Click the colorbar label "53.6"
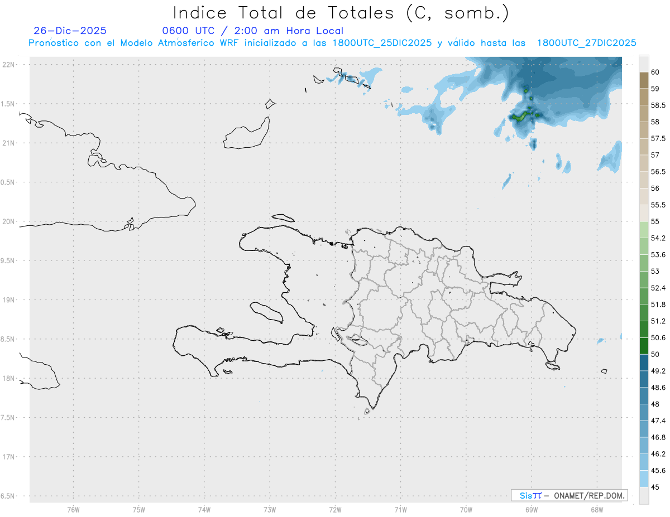 [658, 255]
